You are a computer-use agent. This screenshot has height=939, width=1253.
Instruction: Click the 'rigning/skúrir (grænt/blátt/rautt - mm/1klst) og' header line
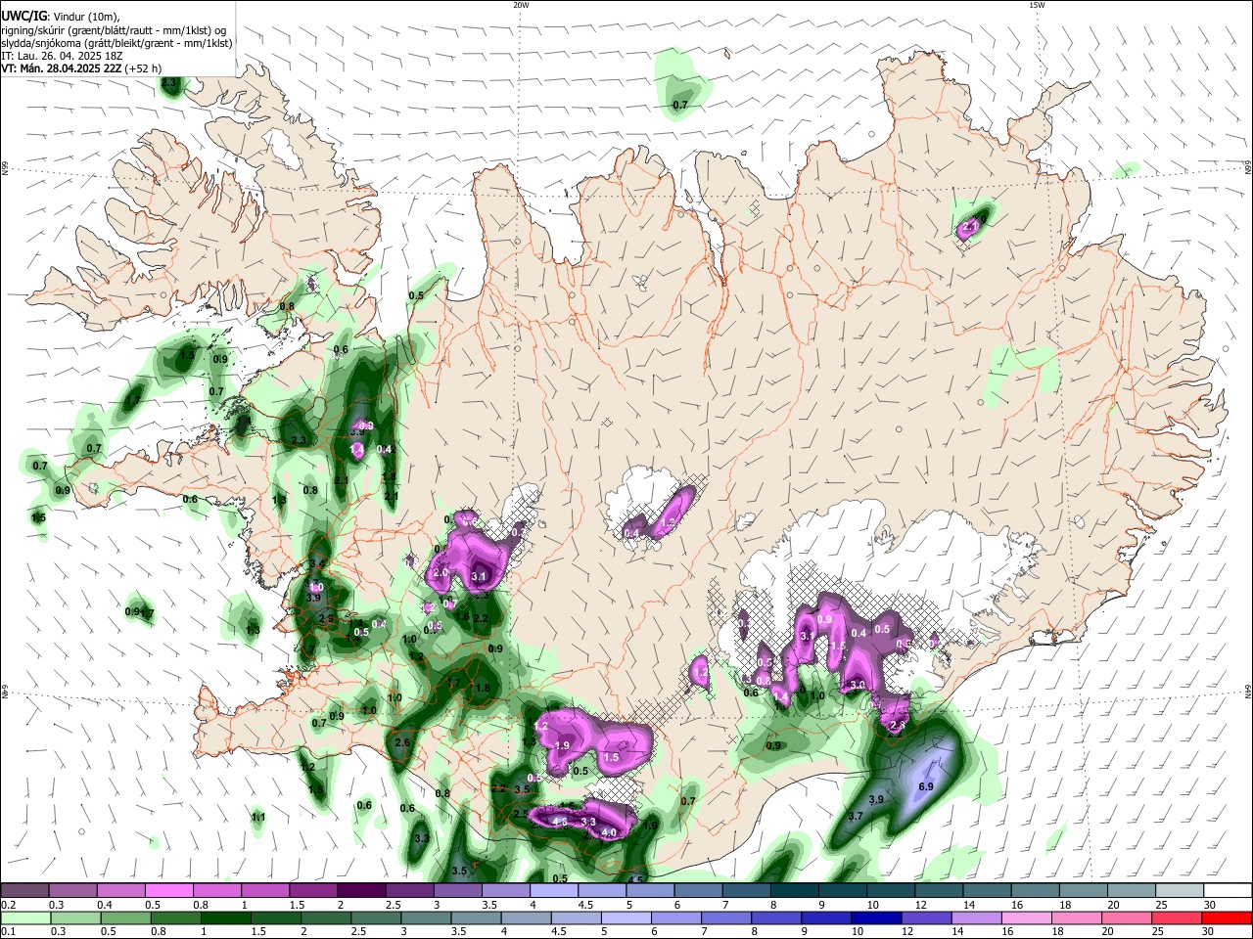tap(115, 30)
